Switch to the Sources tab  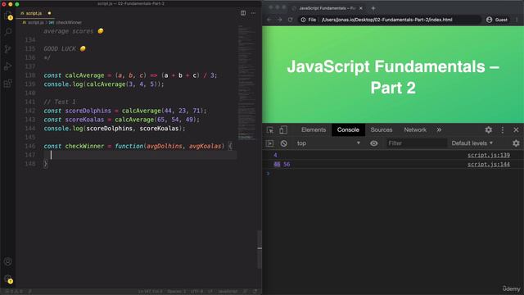[x=382, y=129]
